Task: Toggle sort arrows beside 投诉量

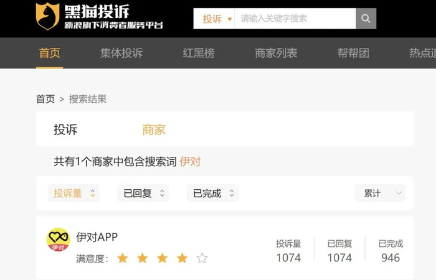Action: click(93, 193)
